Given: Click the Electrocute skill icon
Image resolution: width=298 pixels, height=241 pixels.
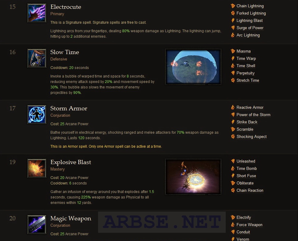Looking at the screenshot, I should 37,13.
